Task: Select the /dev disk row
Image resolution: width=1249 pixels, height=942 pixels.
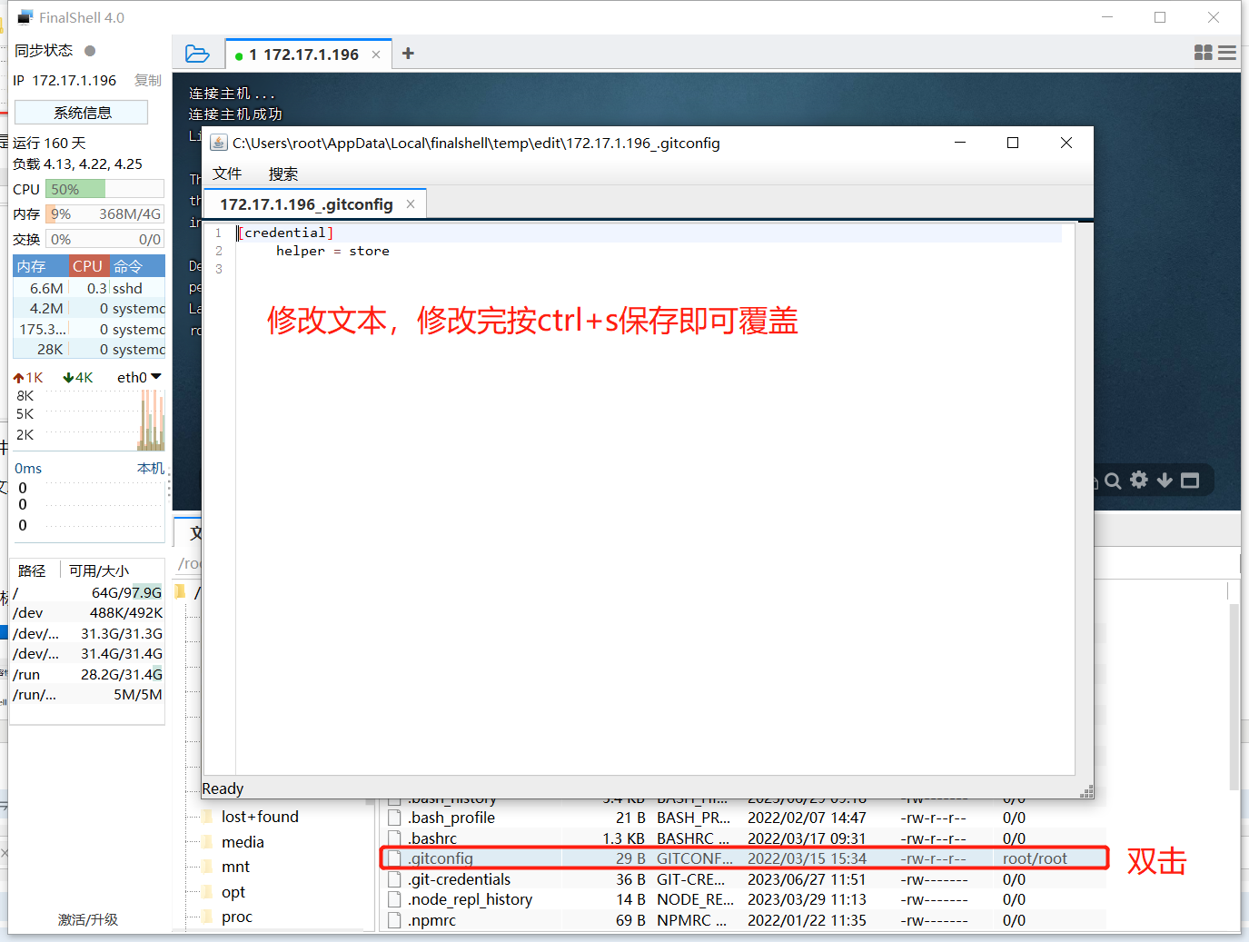Action: point(88,612)
